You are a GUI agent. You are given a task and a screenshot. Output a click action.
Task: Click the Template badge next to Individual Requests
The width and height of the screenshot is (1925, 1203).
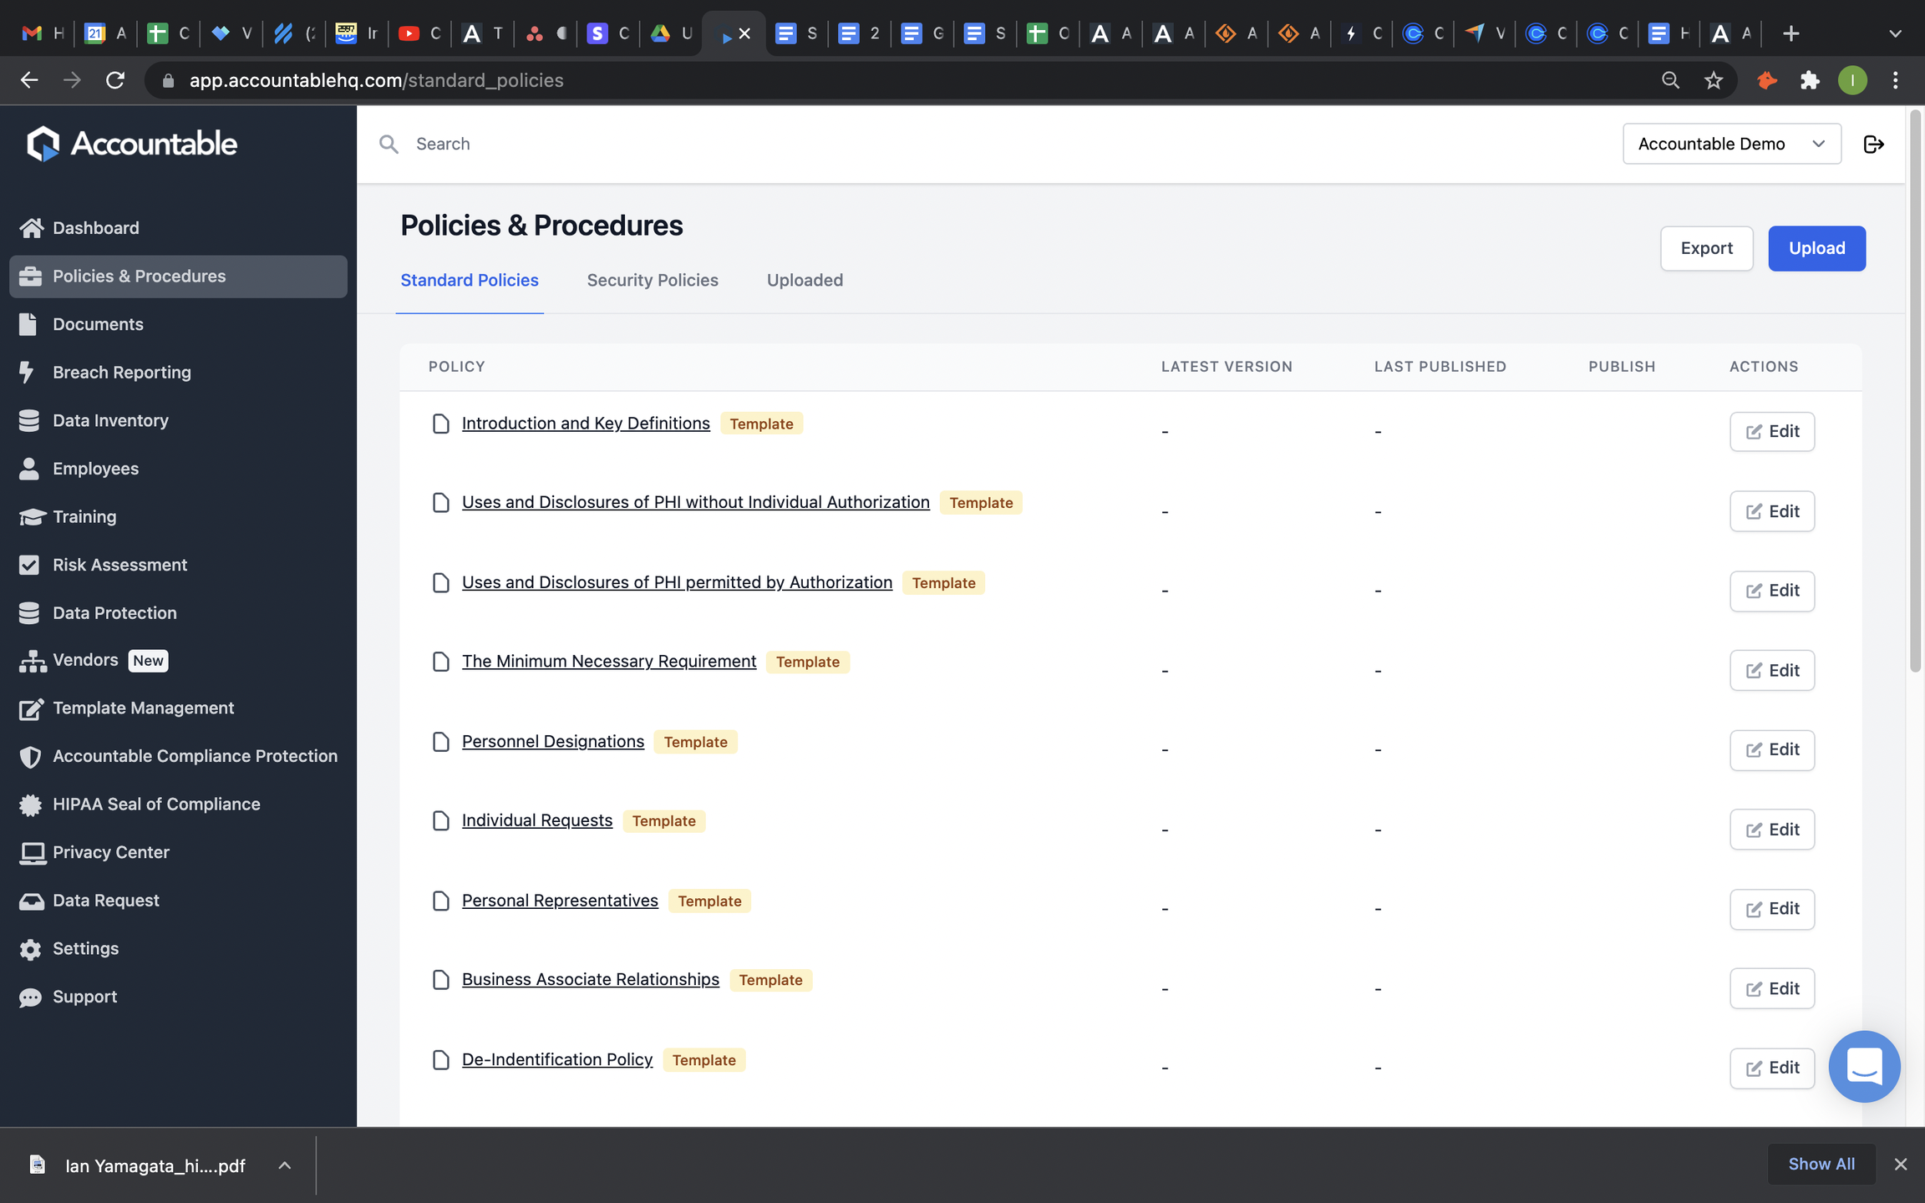tap(663, 821)
